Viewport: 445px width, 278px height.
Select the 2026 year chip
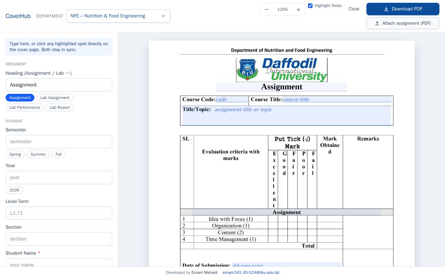14,190
